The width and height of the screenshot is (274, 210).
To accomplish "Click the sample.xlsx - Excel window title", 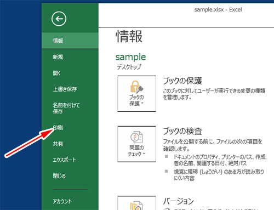I will 218,9.
